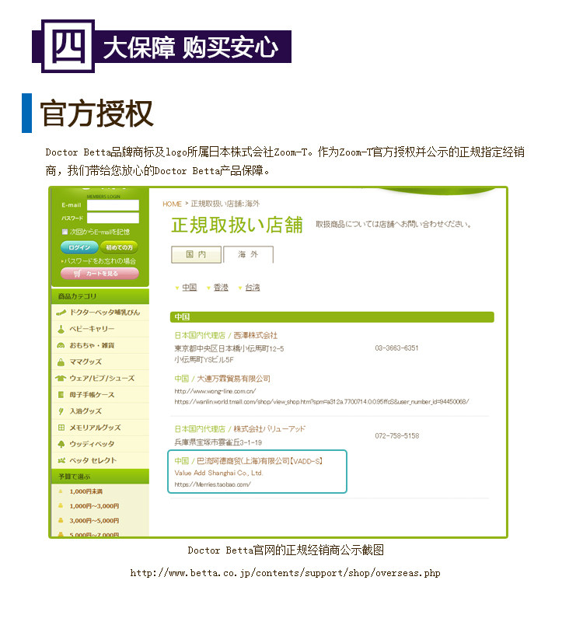Click the 予算で選ぶ section header
This screenshot has height=622, width=583.
(x=100, y=477)
